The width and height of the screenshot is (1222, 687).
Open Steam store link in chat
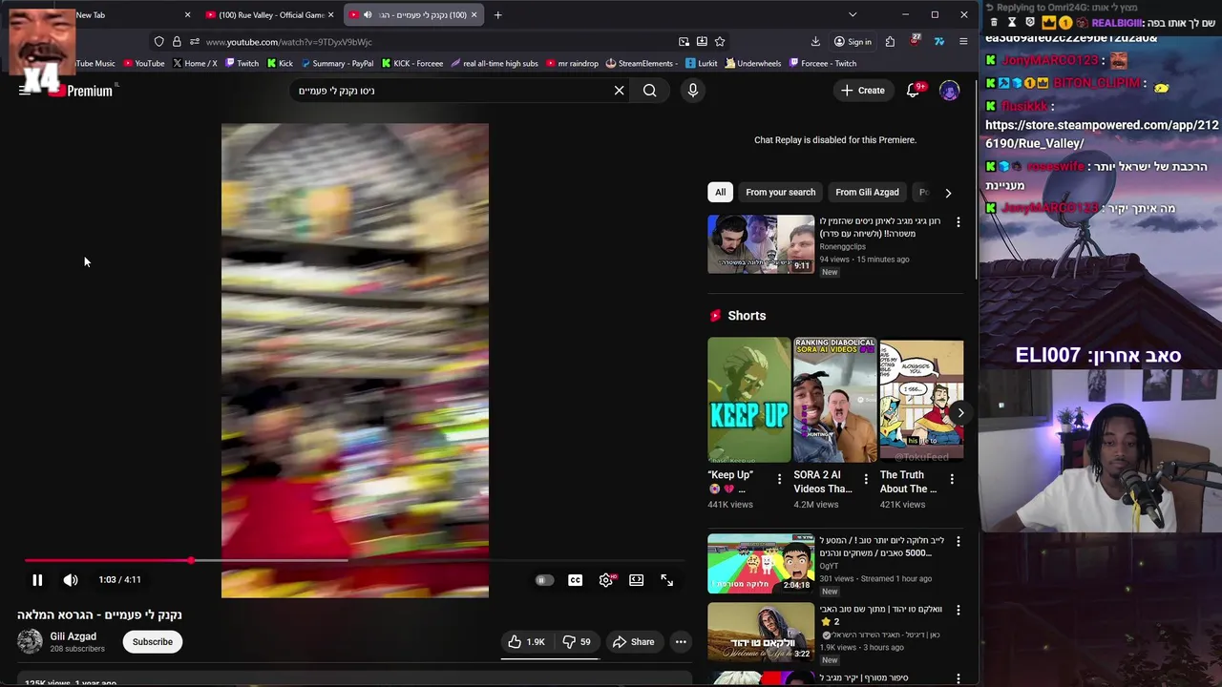[x=1102, y=134]
